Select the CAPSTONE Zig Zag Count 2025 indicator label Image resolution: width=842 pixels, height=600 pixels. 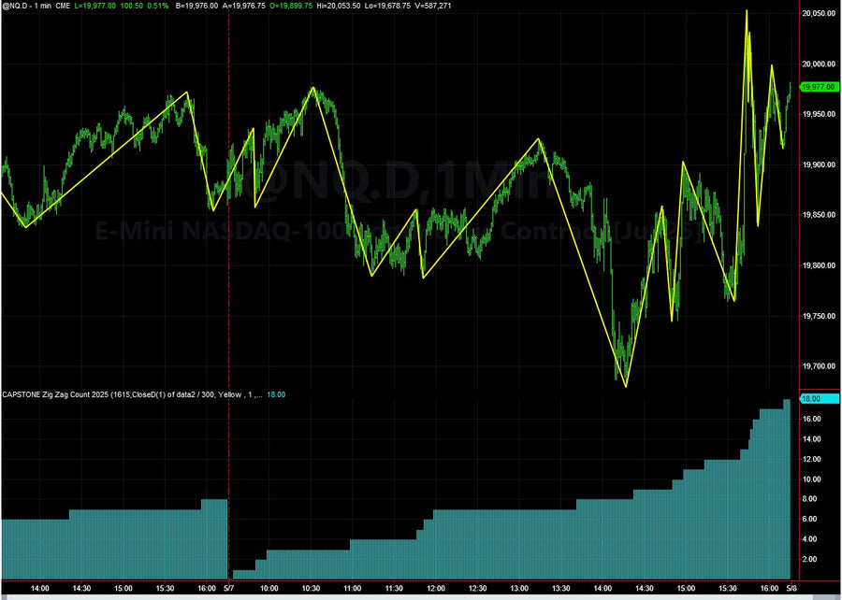pyautogui.click(x=55, y=394)
